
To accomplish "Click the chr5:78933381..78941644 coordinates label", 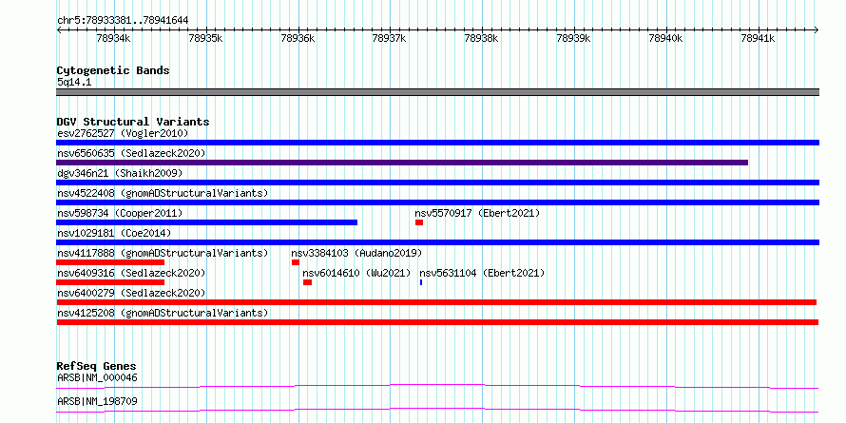I will (123, 21).
